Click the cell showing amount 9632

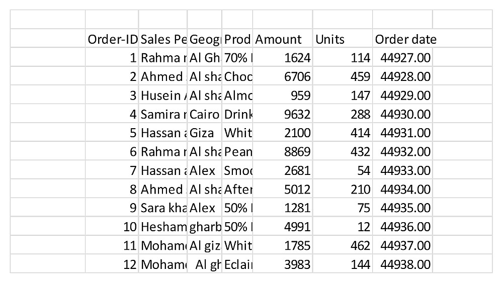pyautogui.click(x=283, y=114)
